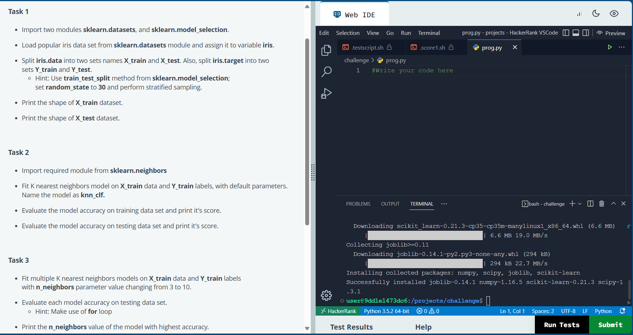Change language mode via Python status item
Image resolution: width=633 pixels, height=335 pixels.
pyautogui.click(x=603, y=311)
